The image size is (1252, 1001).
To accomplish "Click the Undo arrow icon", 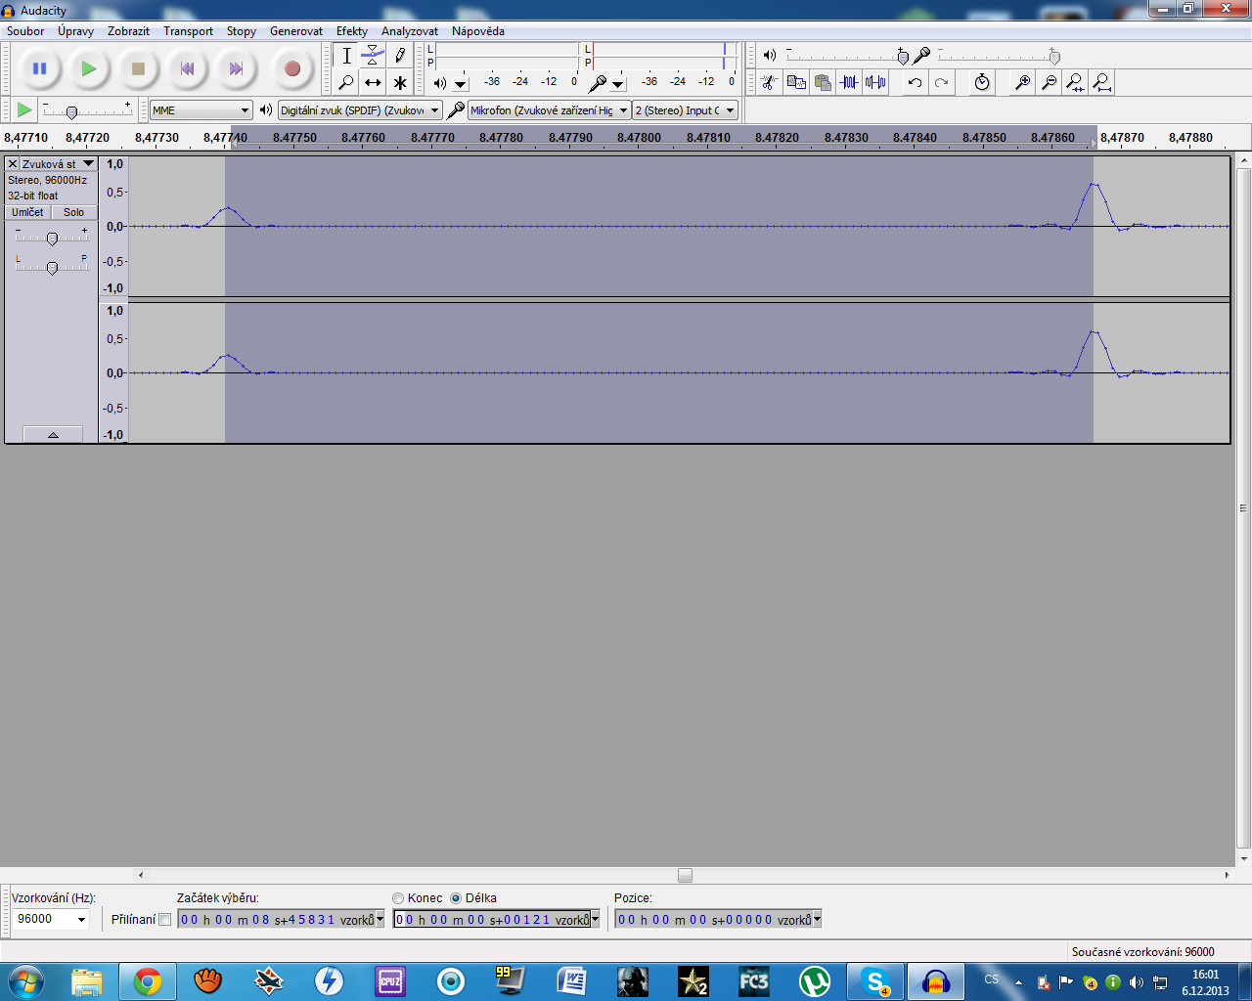I will (x=915, y=83).
